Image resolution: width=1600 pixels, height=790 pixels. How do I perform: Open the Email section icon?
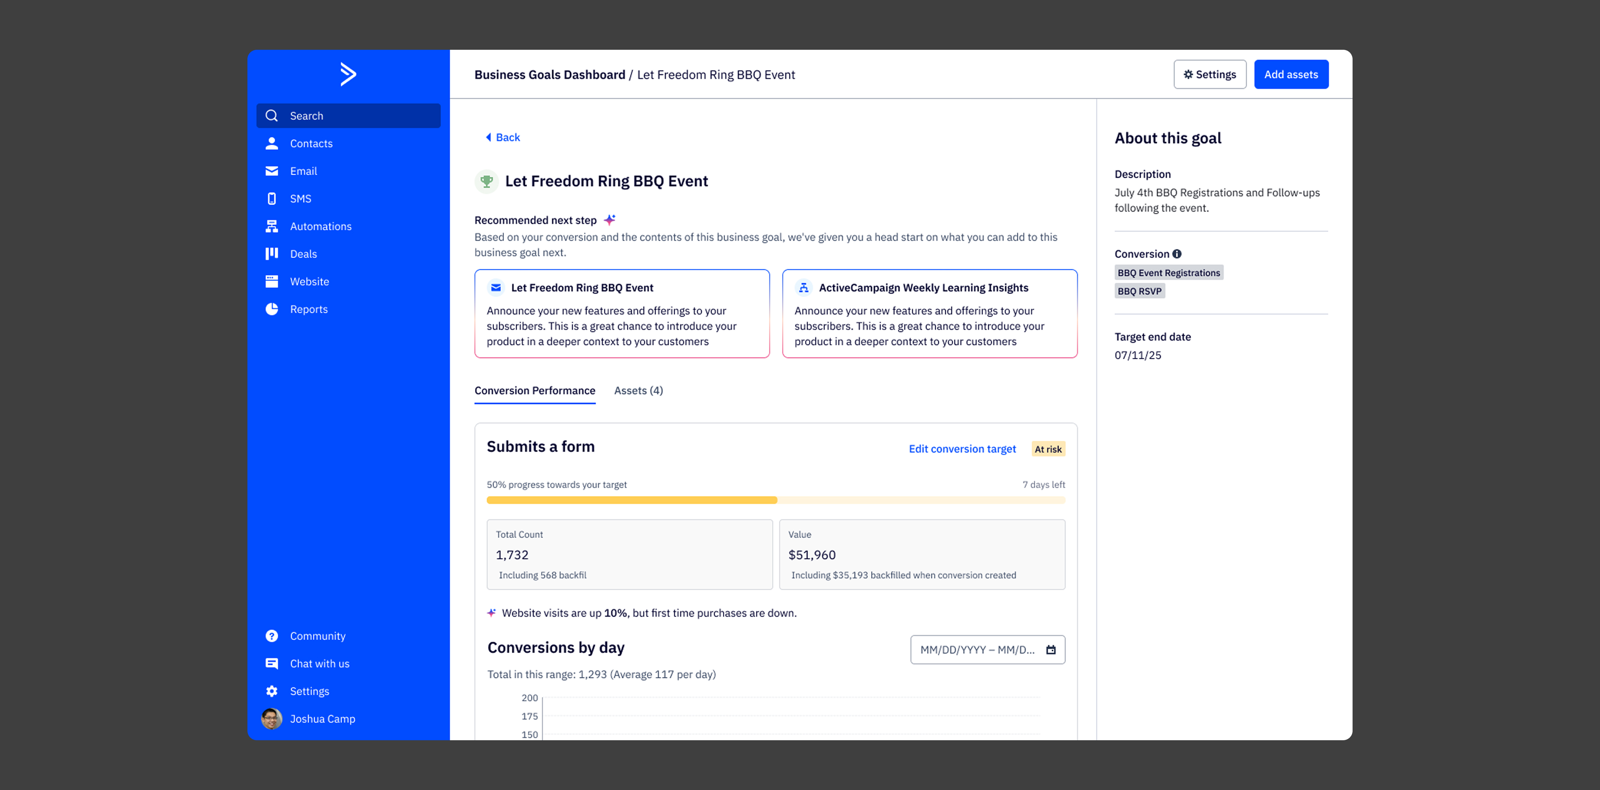coord(272,171)
